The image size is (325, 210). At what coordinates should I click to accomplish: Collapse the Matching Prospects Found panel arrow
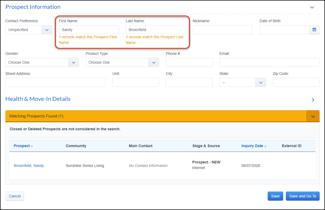coord(313,116)
